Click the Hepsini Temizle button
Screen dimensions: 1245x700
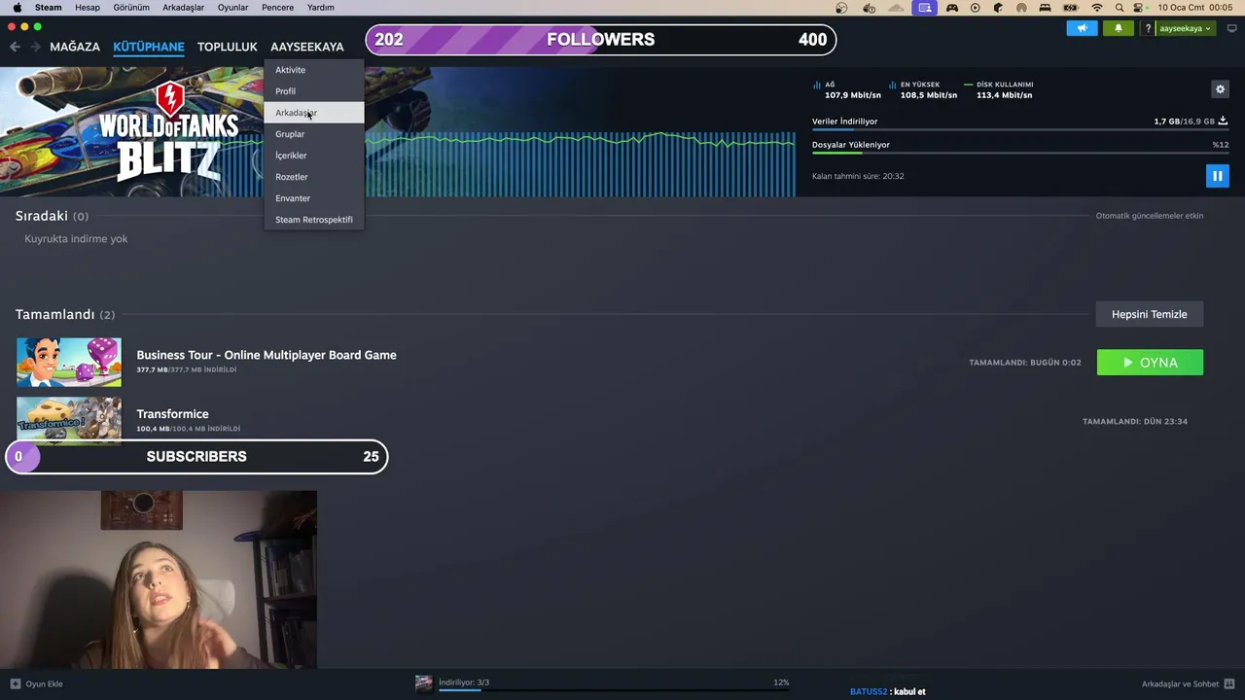[1150, 314]
